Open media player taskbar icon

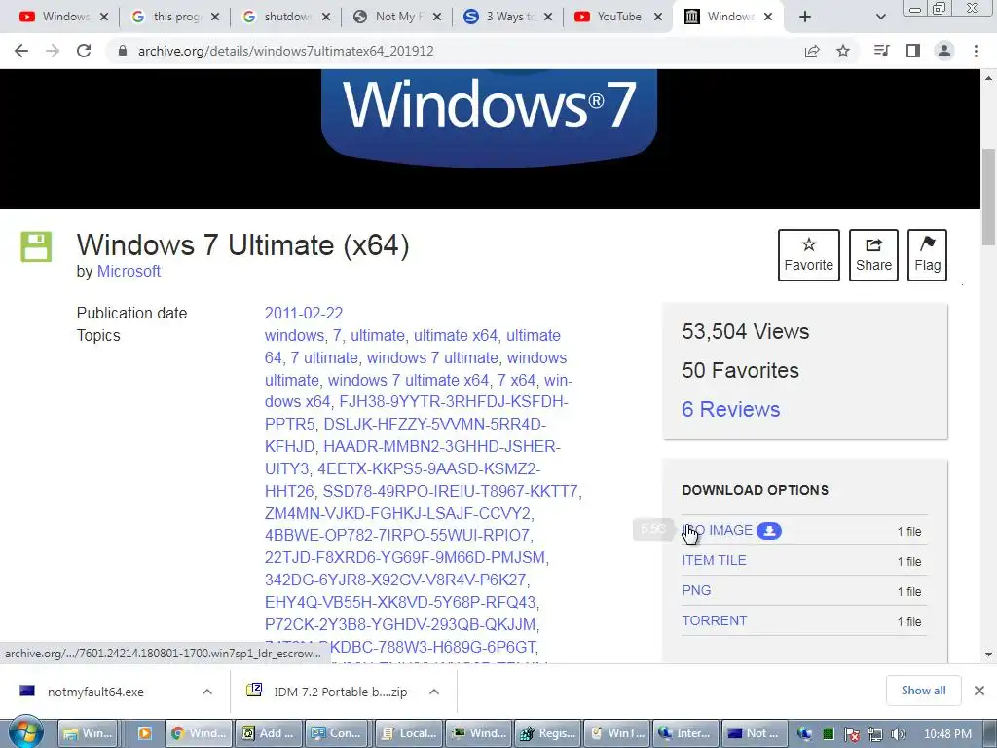point(144,733)
